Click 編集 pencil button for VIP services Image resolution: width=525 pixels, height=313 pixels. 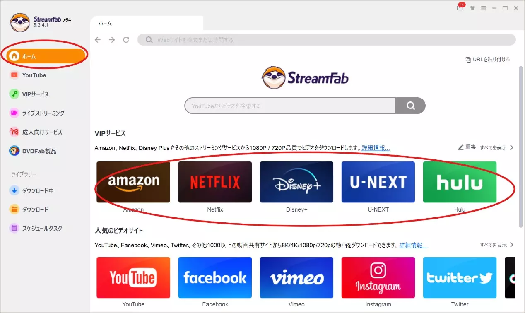[467, 147]
